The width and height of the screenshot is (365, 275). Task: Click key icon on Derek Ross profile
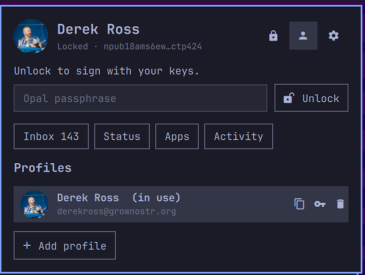tap(320, 204)
